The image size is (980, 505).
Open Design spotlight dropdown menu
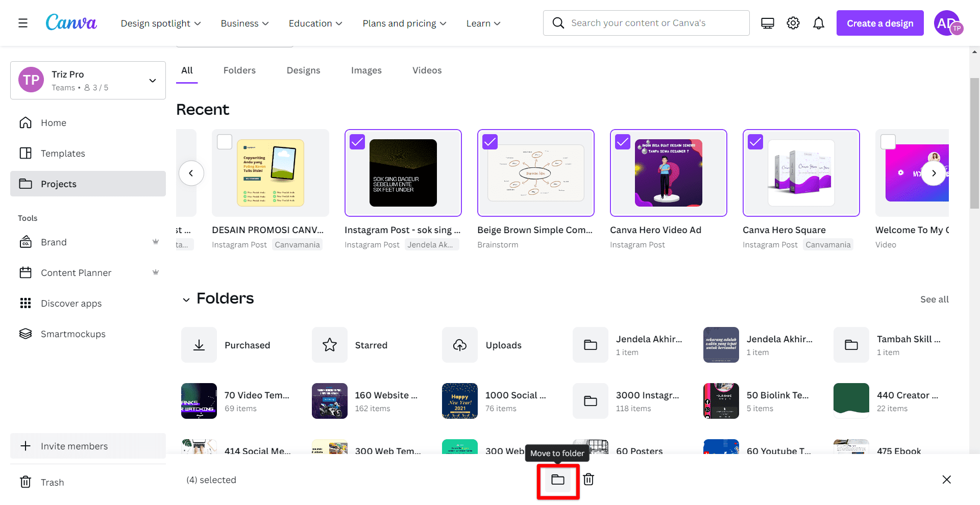click(161, 23)
